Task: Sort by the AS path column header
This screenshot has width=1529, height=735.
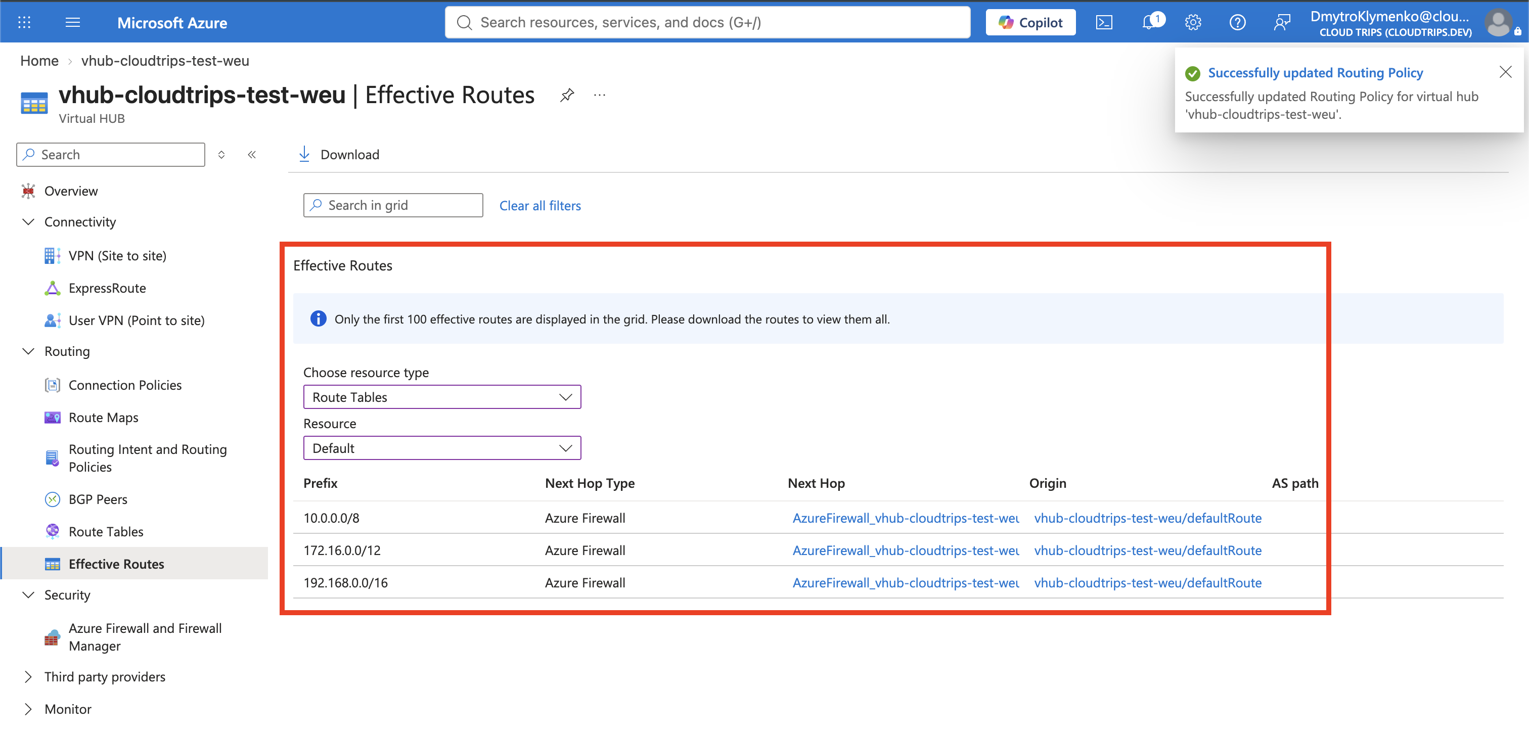Action: (1295, 483)
